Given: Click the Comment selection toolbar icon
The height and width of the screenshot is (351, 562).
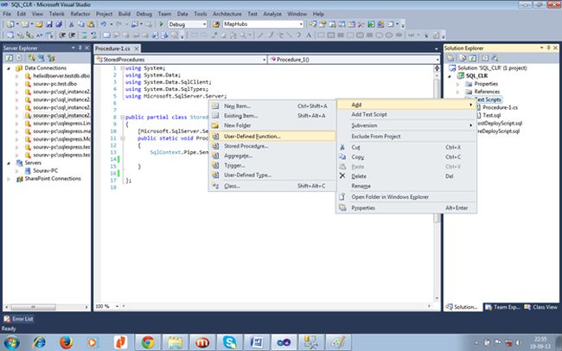Looking at the screenshot, I should pos(85,35).
